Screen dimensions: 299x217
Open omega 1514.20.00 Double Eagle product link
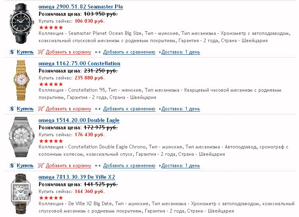pos(79,120)
